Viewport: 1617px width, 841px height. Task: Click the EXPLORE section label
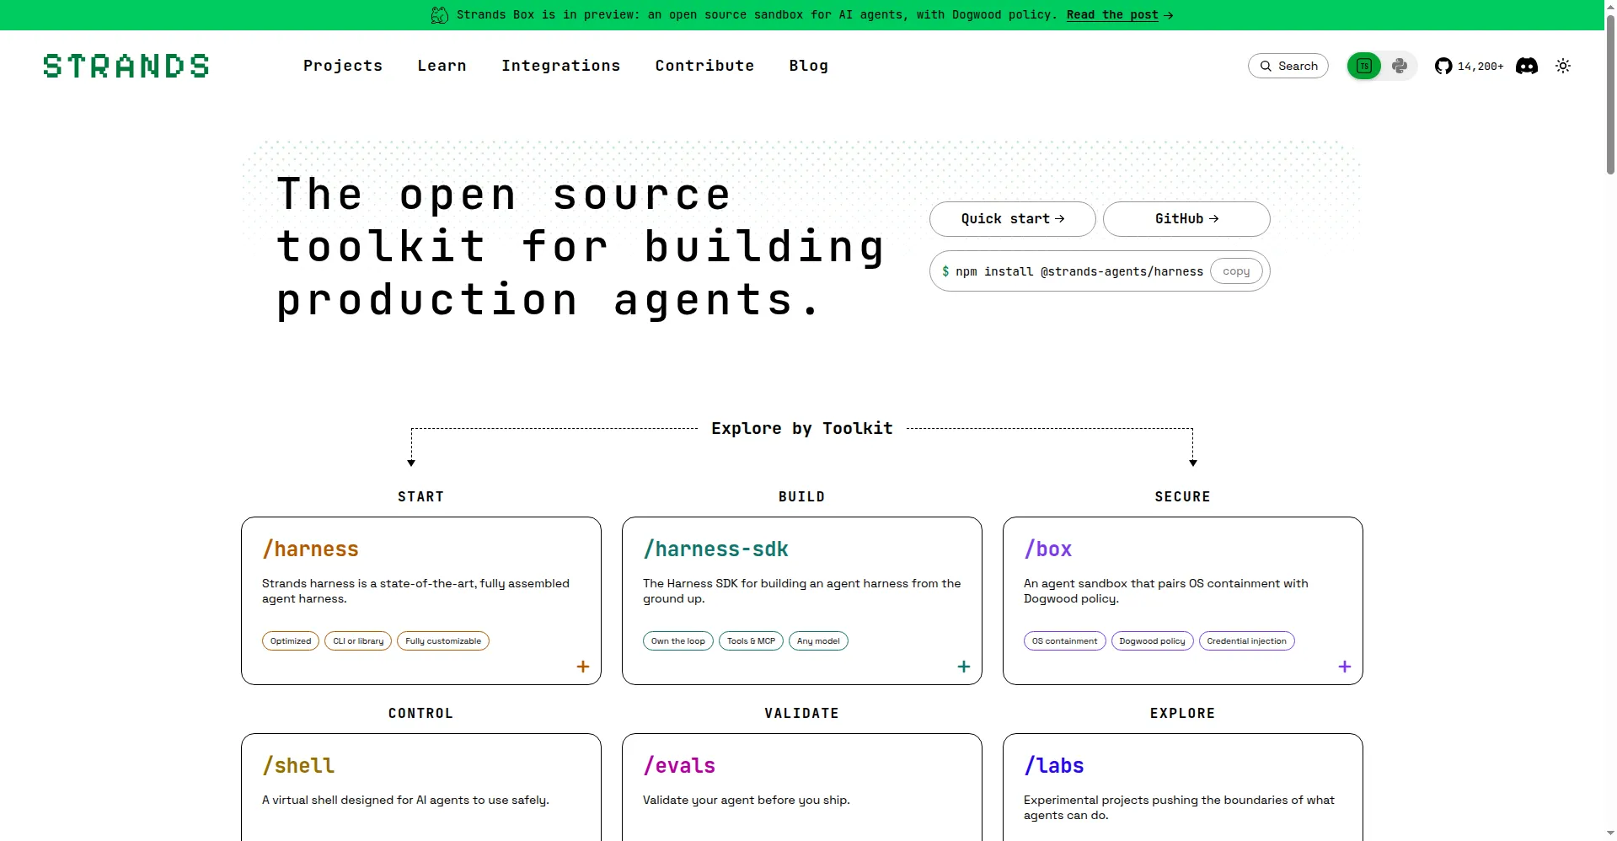(x=1183, y=714)
